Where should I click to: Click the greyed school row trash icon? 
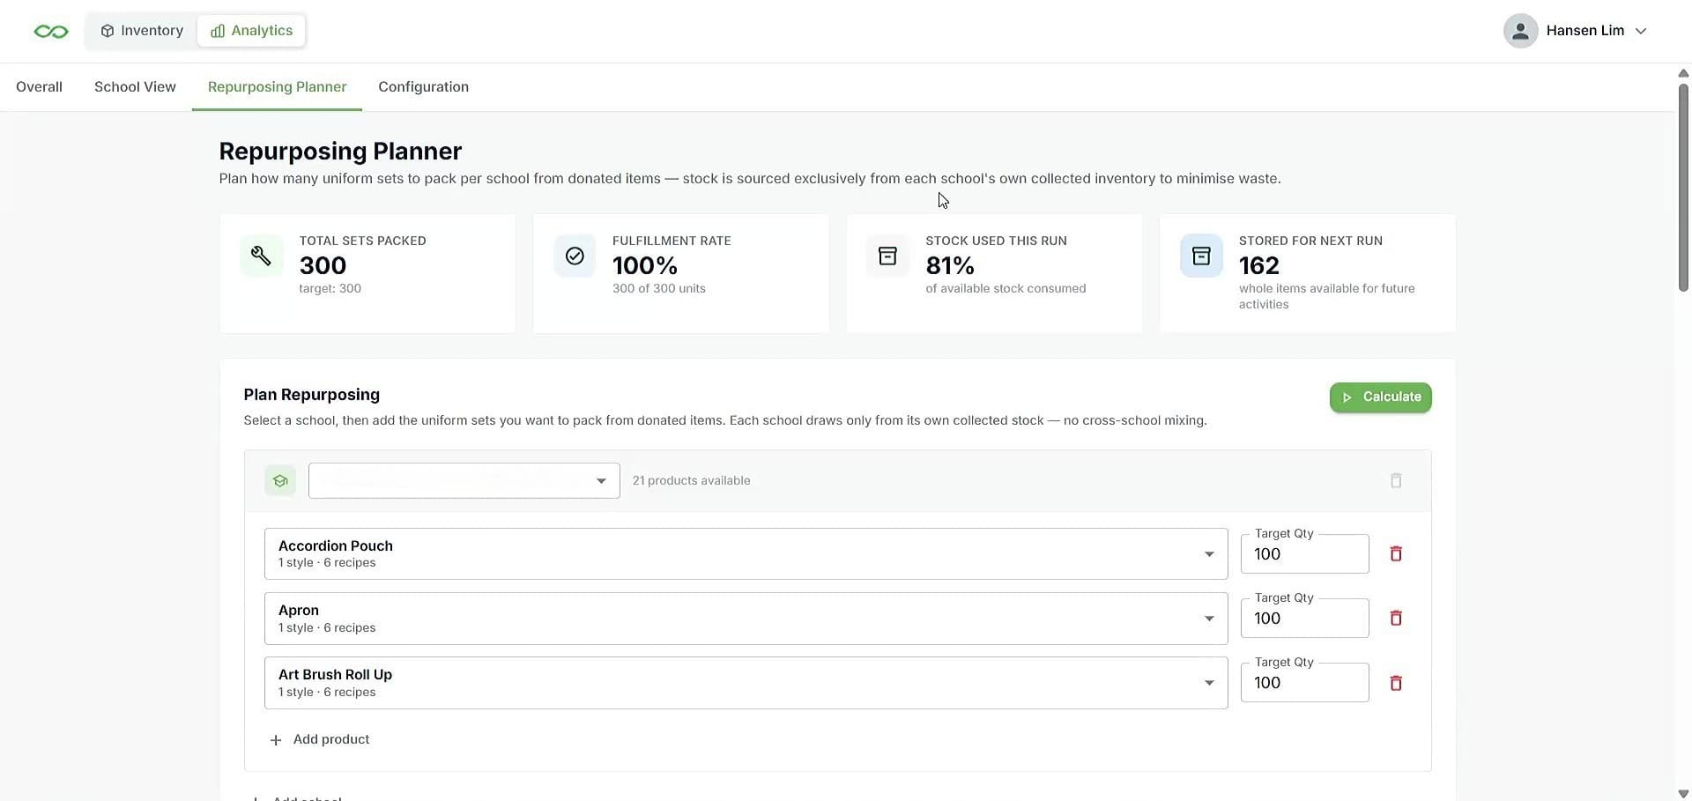point(1396,481)
